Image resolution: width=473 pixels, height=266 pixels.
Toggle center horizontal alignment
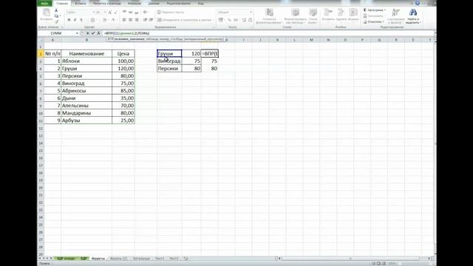point(130,20)
